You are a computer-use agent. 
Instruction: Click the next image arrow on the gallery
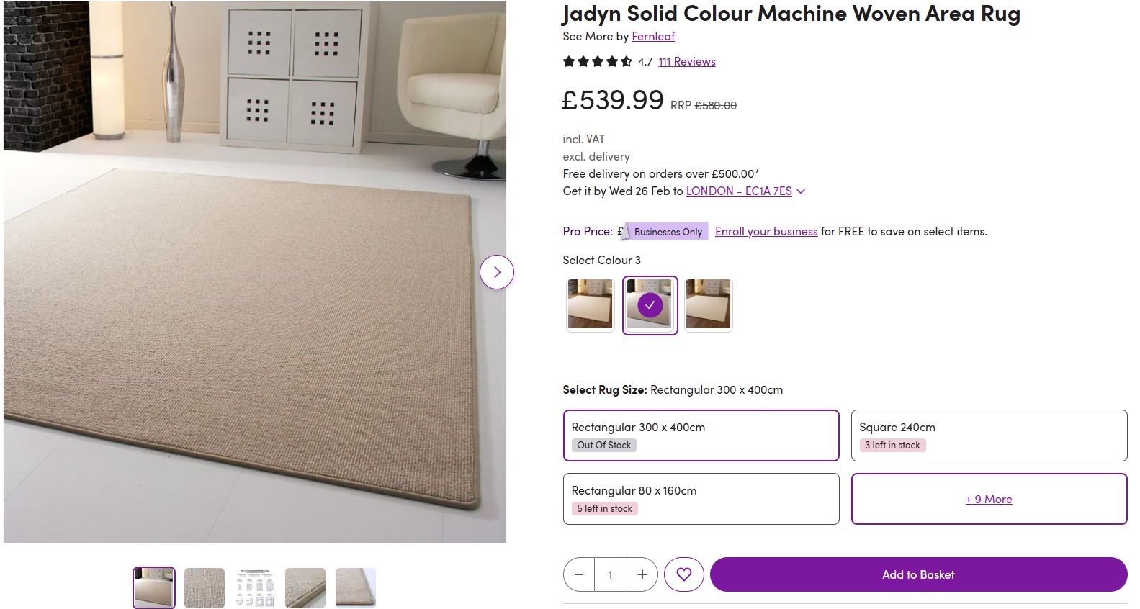(x=496, y=272)
